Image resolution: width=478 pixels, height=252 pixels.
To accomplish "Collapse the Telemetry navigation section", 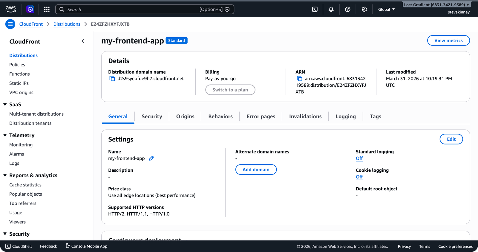I will coord(5,135).
